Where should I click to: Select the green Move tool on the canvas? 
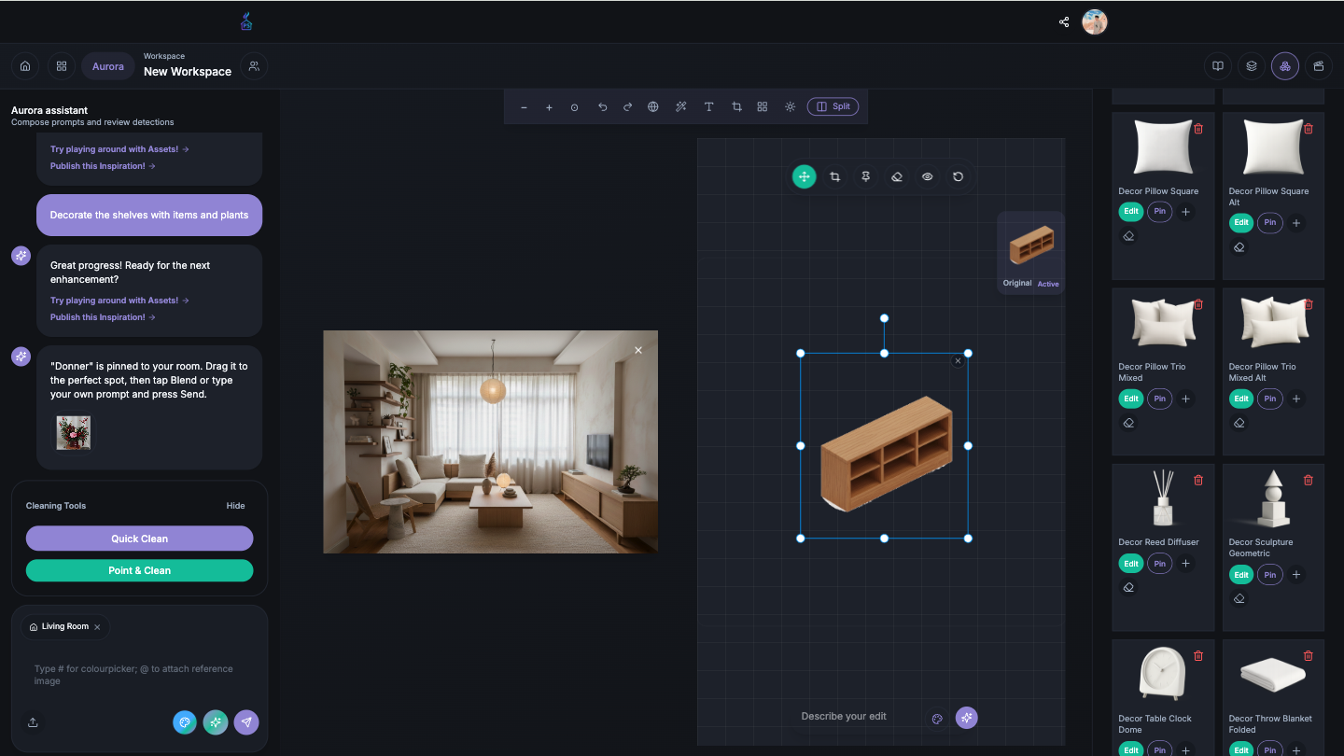(x=804, y=176)
